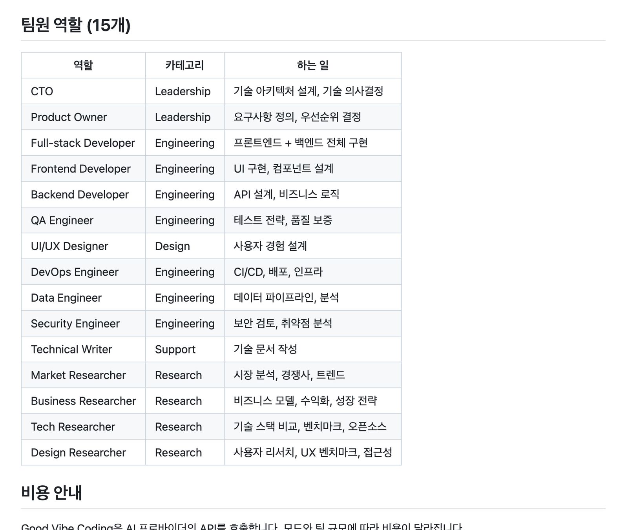Screen dimensions: 628x530
Task: Select the 기술 문서 작성 cell
Action: [313, 349]
